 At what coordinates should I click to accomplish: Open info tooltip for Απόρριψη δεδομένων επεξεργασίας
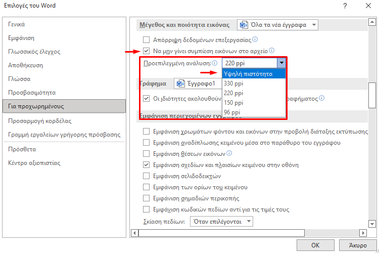[x=255, y=39]
